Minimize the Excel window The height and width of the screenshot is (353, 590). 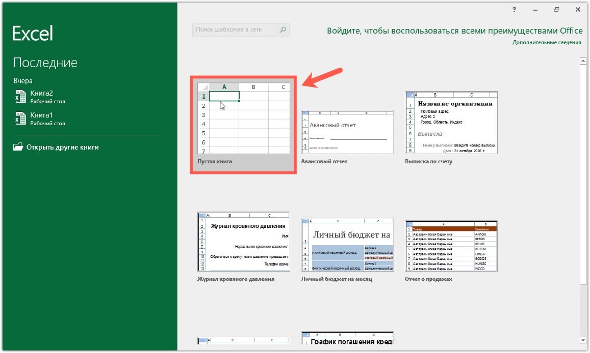tap(535, 10)
